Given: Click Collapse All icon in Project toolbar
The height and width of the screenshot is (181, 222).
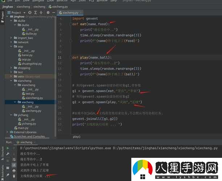Looking at the screenshot, I should [41, 13].
